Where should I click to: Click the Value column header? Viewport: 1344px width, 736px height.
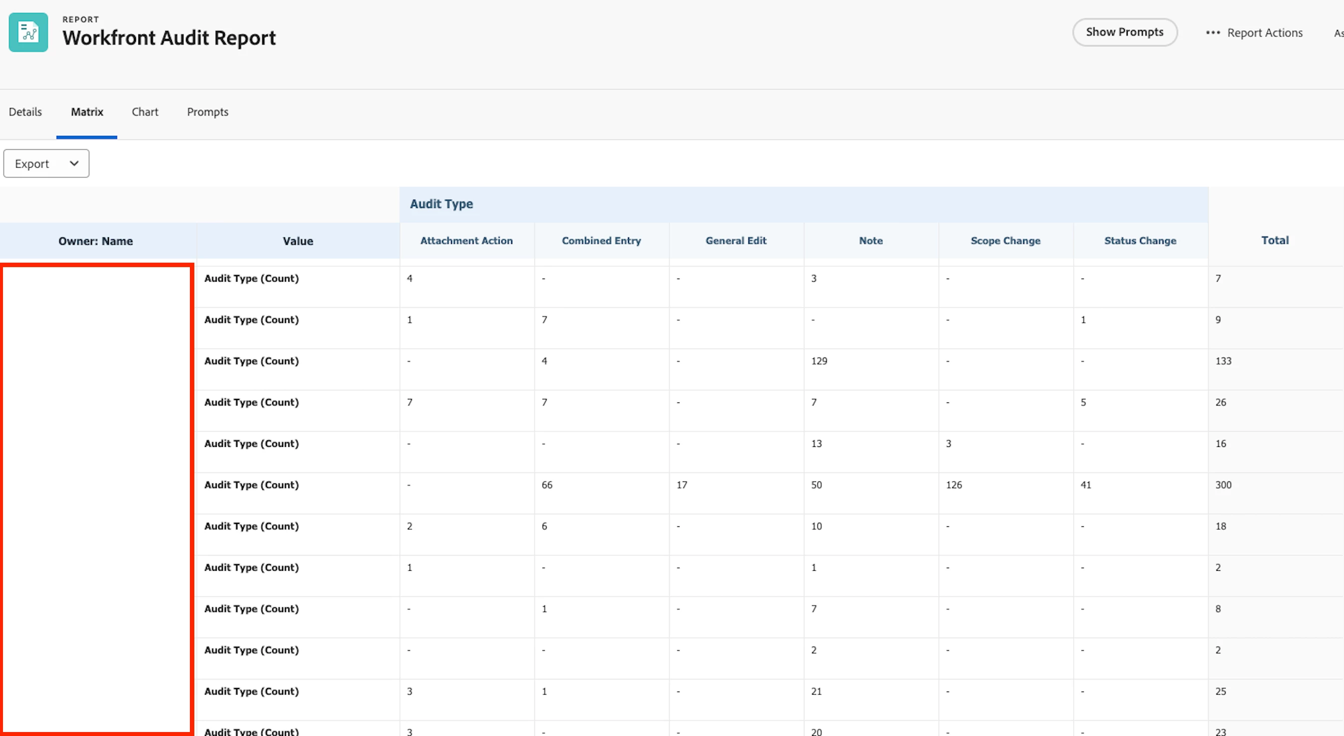[298, 241]
